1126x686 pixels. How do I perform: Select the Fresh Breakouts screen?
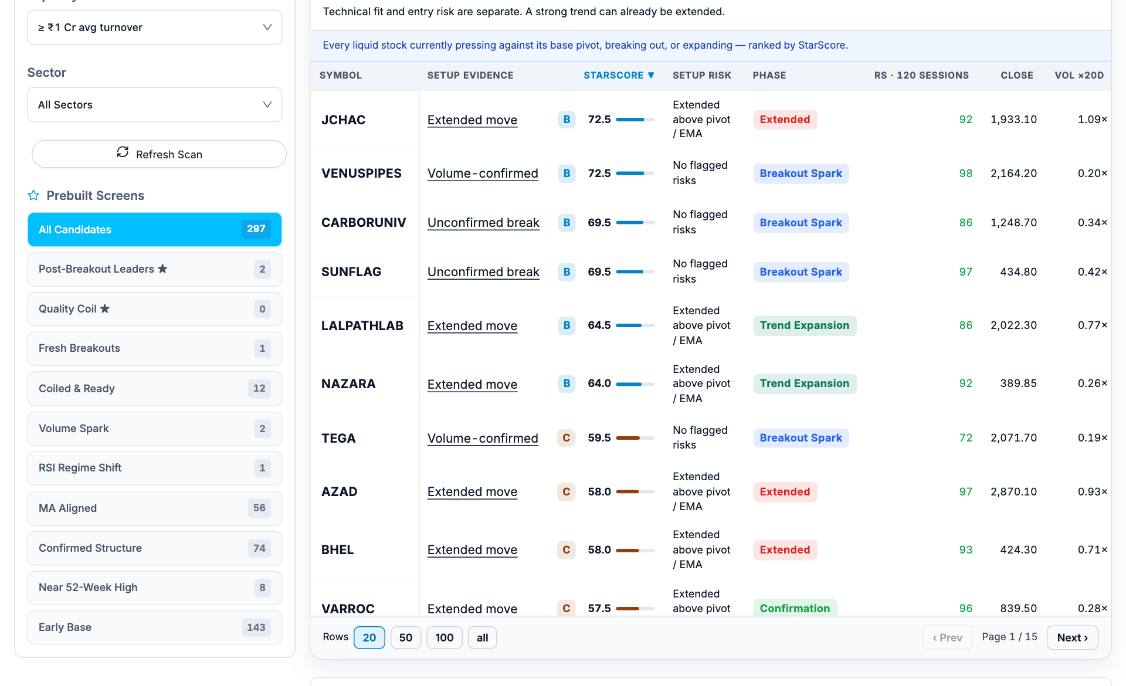click(x=155, y=348)
